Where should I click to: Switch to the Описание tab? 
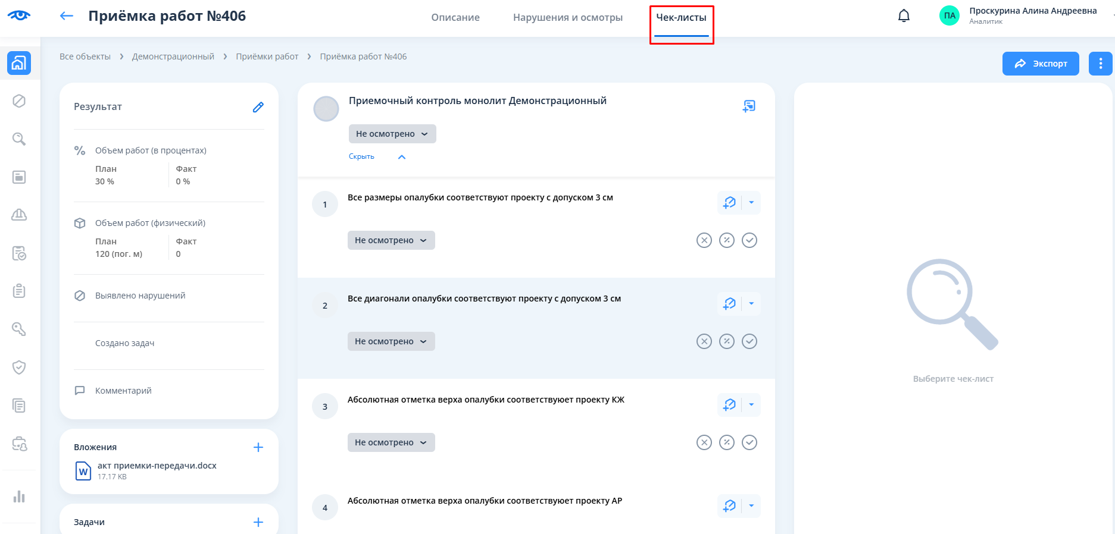[455, 17]
